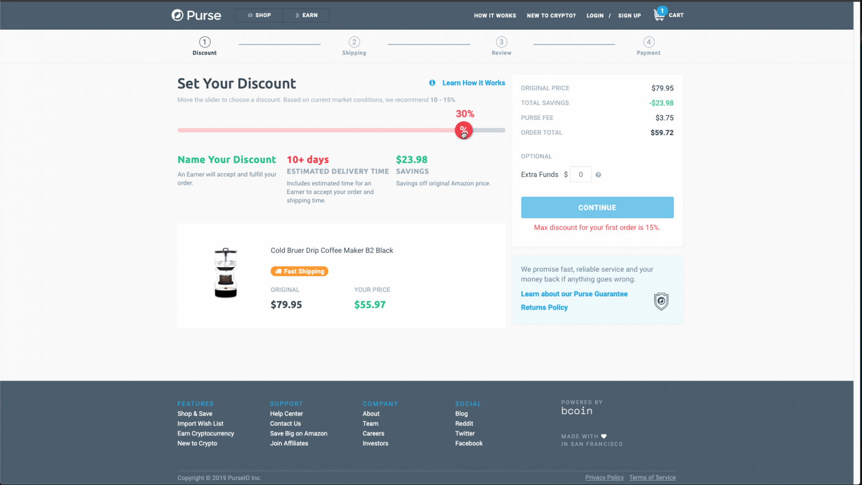Select step 4 Payment
This screenshot has height=485, width=862.
[649, 46]
